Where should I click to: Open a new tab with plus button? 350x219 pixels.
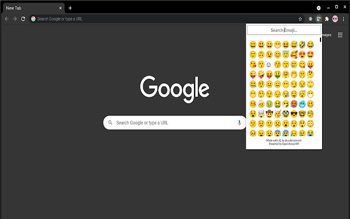pos(70,8)
